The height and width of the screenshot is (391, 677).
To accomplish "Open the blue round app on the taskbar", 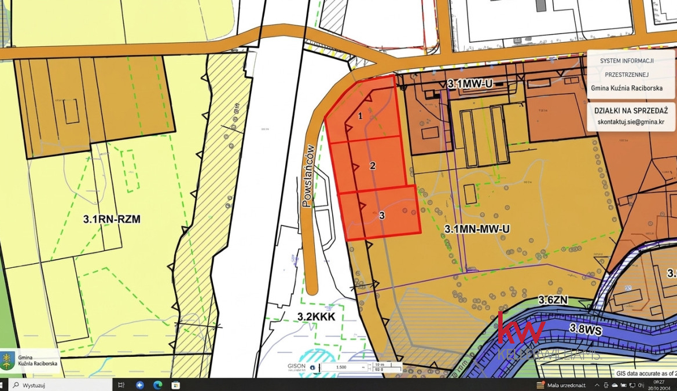I will tap(139, 385).
